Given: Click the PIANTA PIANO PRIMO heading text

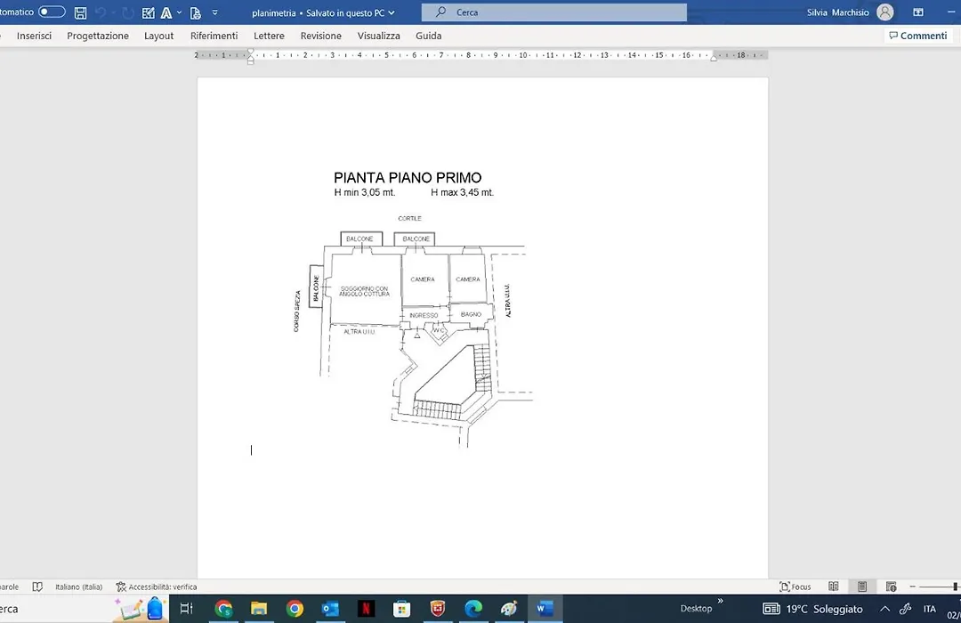Looking at the screenshot, I should tap(408, 178).
